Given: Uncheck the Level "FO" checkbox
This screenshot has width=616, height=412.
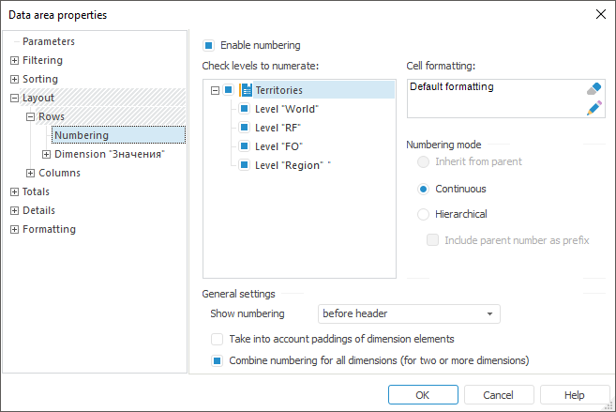Looking at the screenshot, I should (245, 146).
